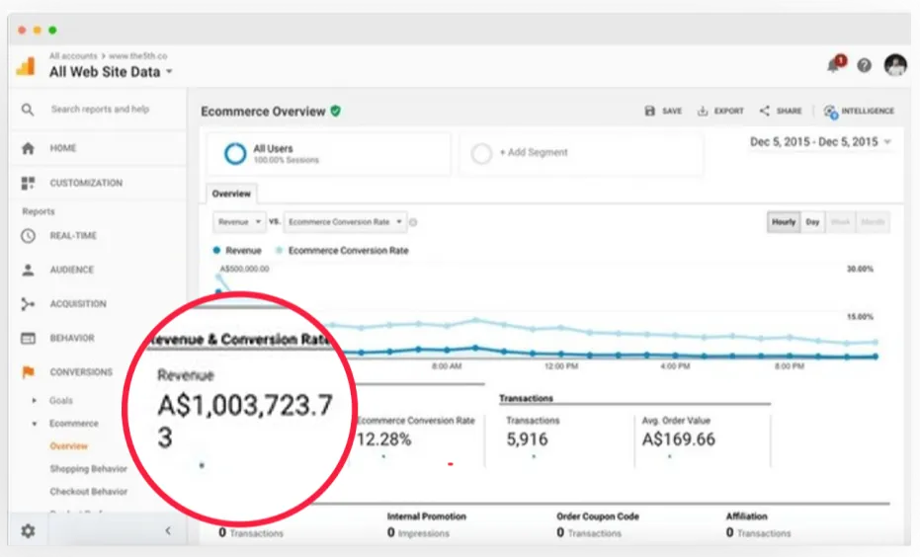Screen dimensions: 920x557
Task: Click the Acquisition arrows icon
Action: coord(28,304)
